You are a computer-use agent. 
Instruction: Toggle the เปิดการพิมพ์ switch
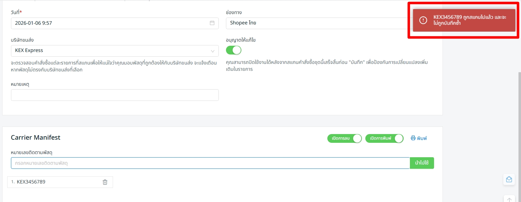click(x=384, y=138)
